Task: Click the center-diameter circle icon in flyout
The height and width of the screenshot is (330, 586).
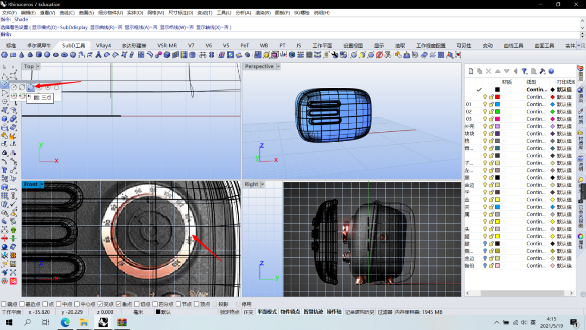Action: tap(22, 87)
